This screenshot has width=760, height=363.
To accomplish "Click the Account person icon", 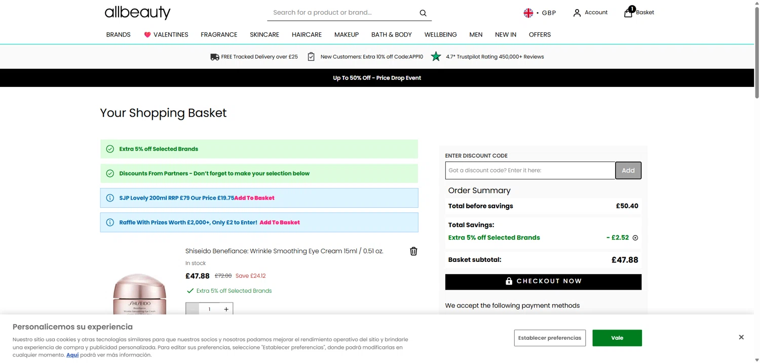I will point(577,13).
